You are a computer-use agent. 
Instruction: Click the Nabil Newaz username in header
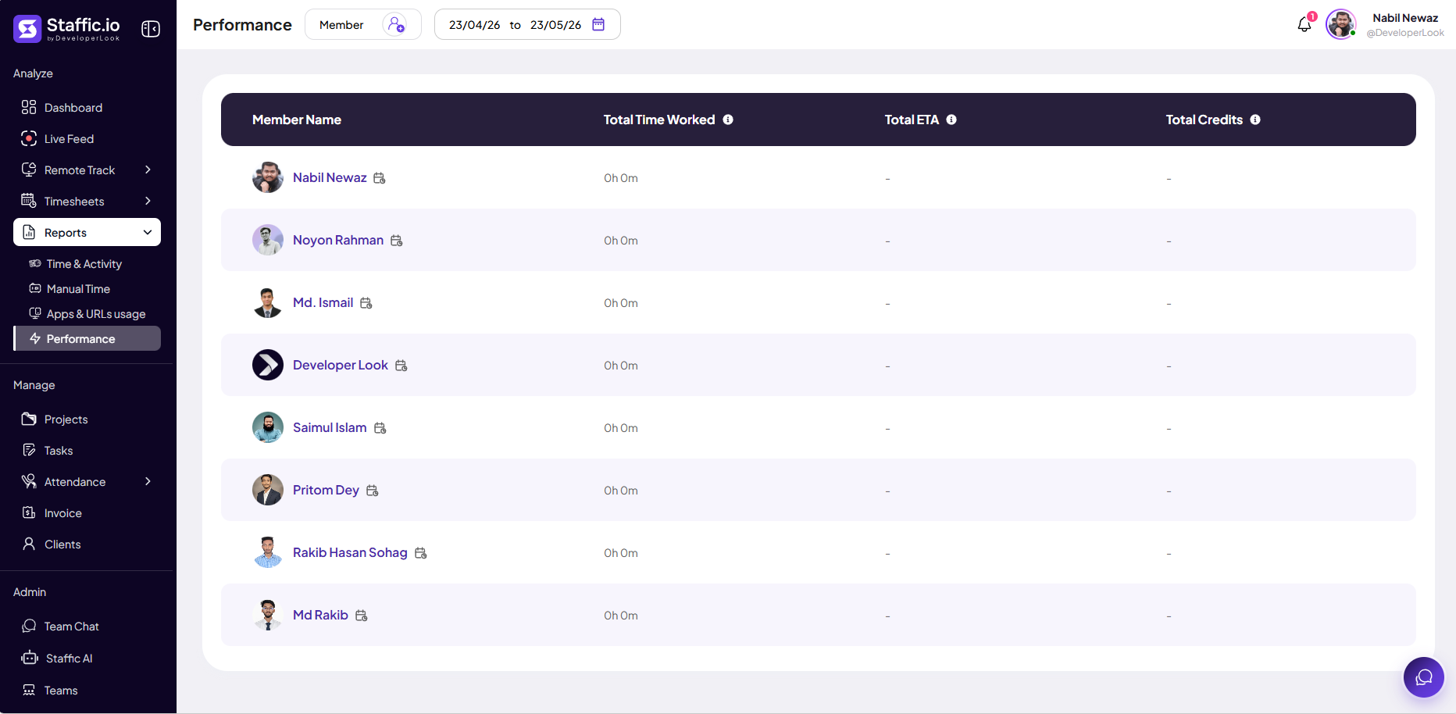click(x=1405, y=18)
